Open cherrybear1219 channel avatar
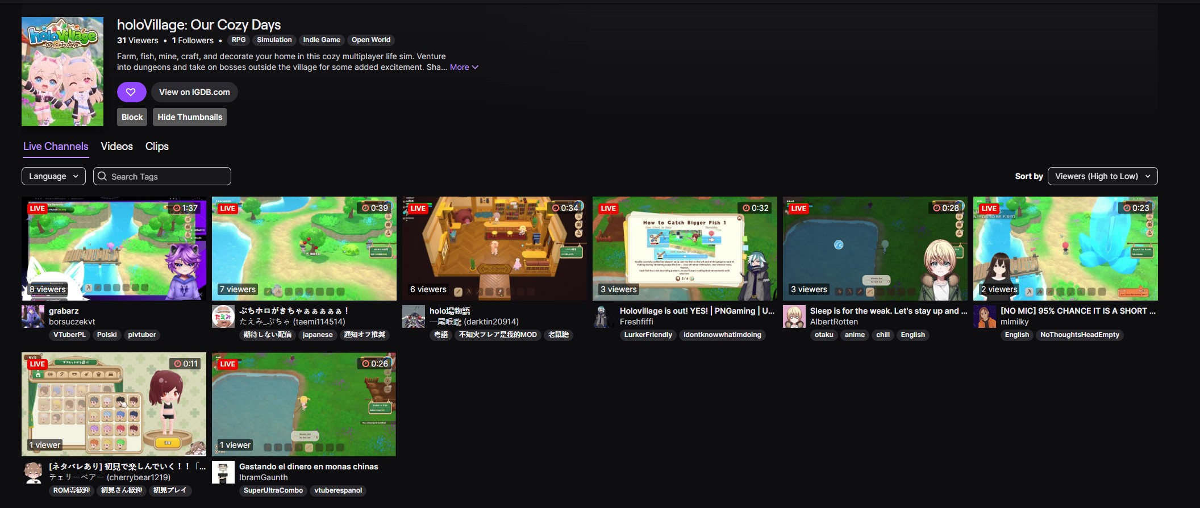The height and width of the screenshot is (508, 1200). tap(33, 472)
